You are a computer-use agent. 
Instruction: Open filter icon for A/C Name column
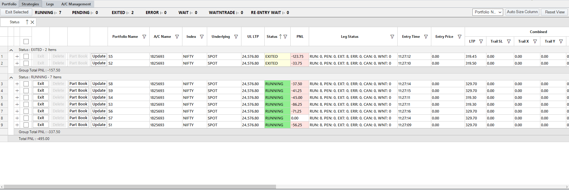click(x=177, y=37)
